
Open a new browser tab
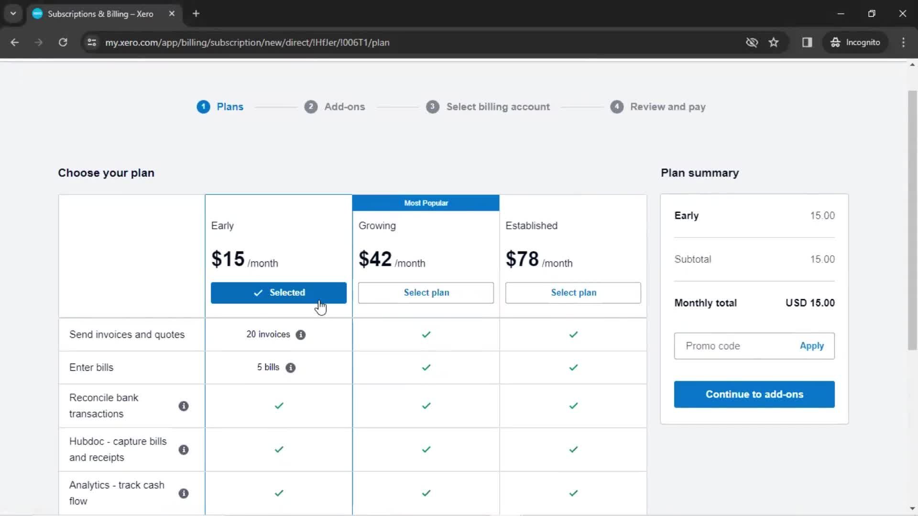pos(196,13)
